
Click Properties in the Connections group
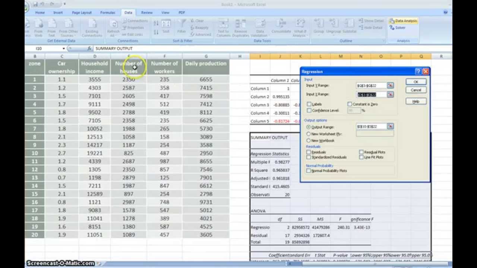pos(133,28)
